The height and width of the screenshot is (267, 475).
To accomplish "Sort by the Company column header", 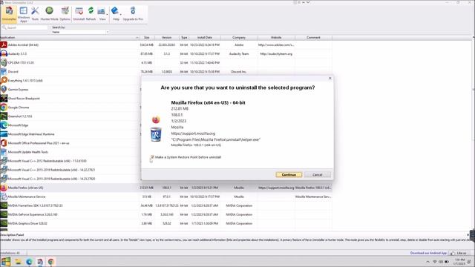I will click(x=239, y=38).
